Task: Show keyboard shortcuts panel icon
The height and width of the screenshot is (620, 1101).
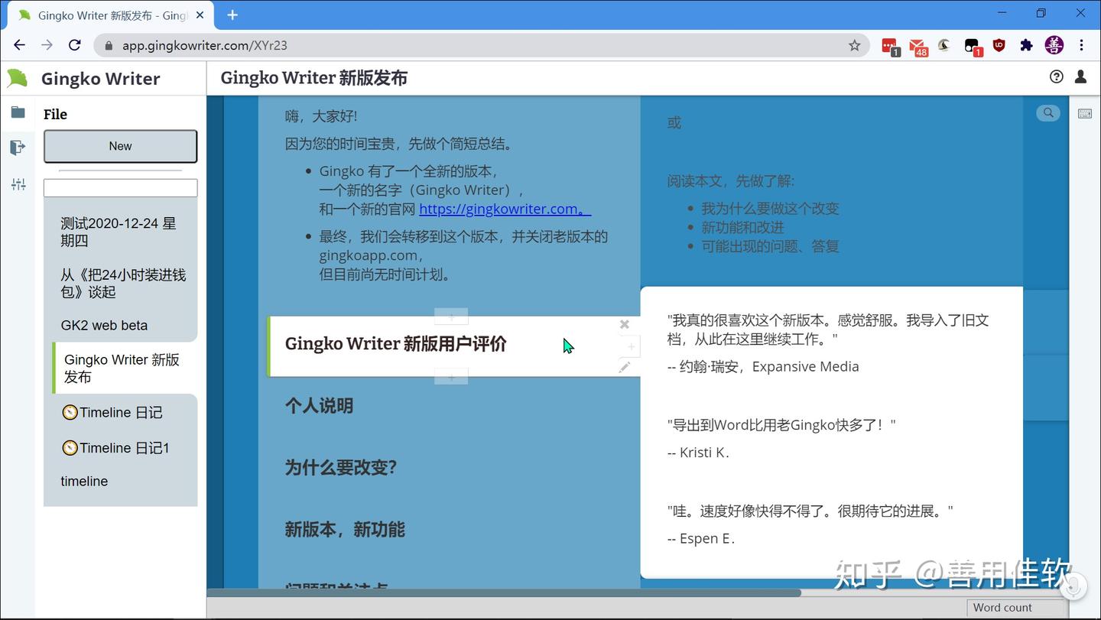Action: 1084,113
